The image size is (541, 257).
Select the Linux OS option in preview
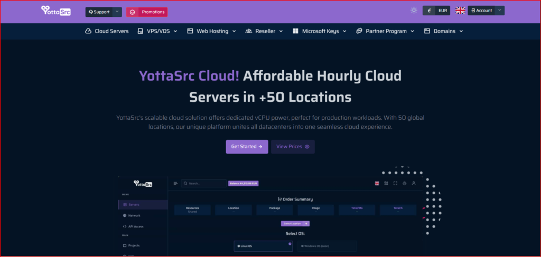coord(263,246)
